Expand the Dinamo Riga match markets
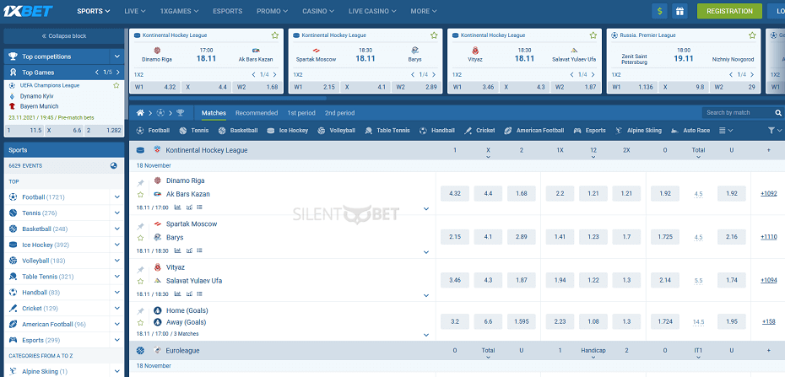Screen dimensions: 785x377 point(426,208)
